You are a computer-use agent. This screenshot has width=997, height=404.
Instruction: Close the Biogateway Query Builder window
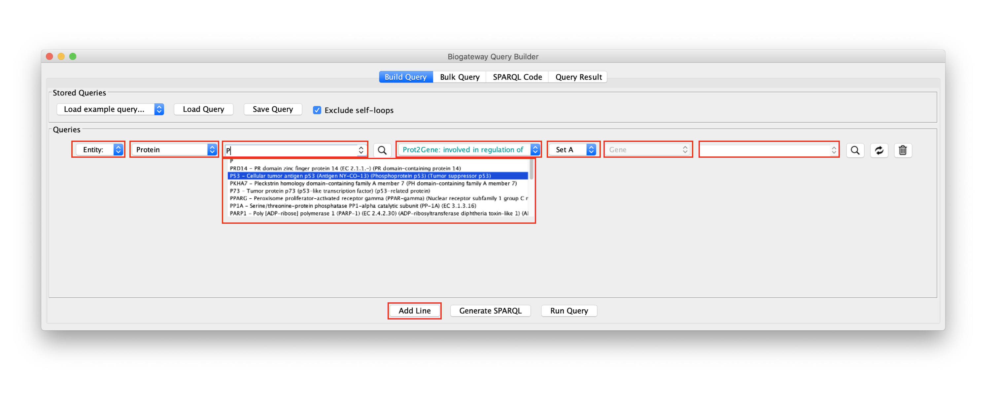coord(50,56)
